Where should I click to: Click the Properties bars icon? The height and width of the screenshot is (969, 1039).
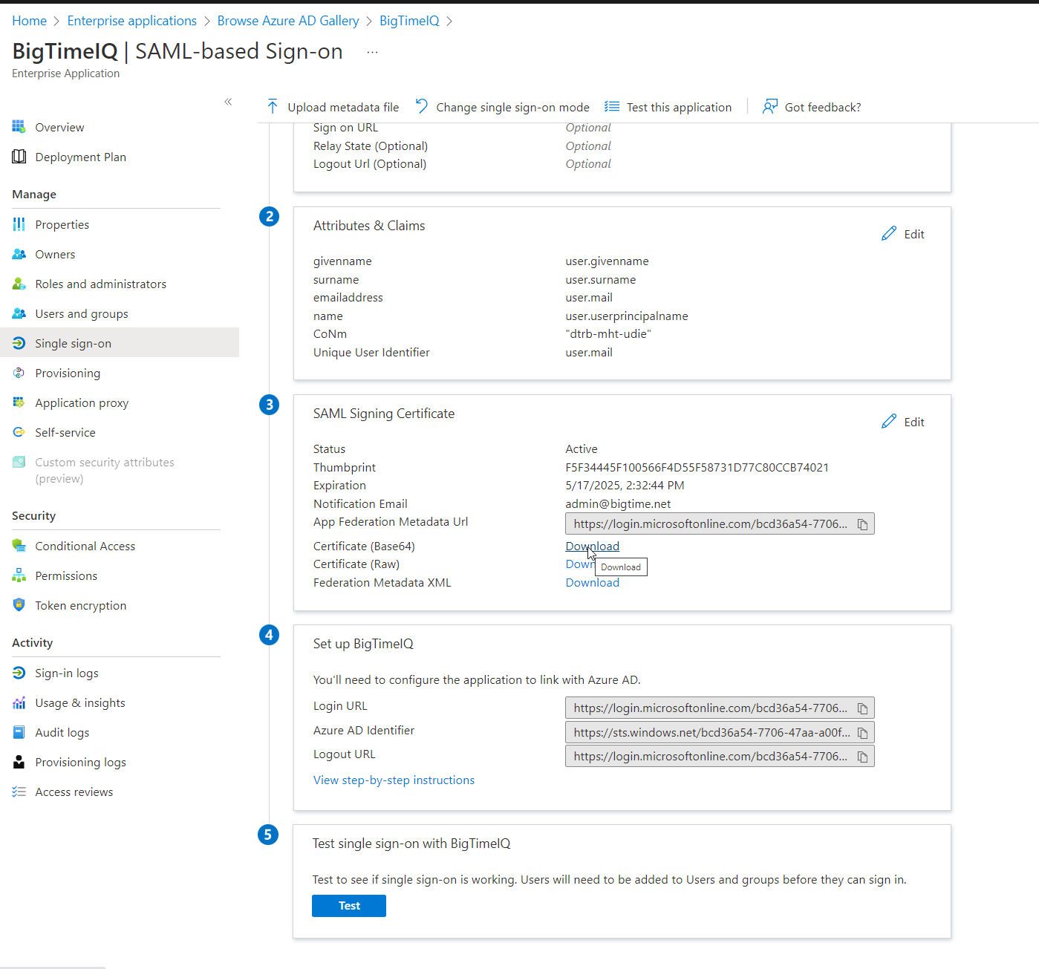19,224
